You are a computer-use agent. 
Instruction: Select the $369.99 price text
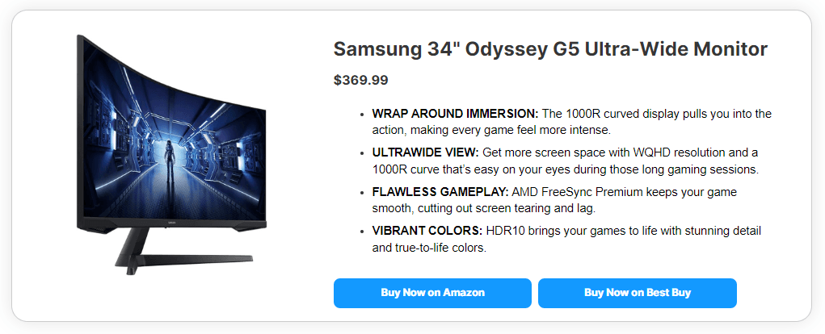pos(360,80)
